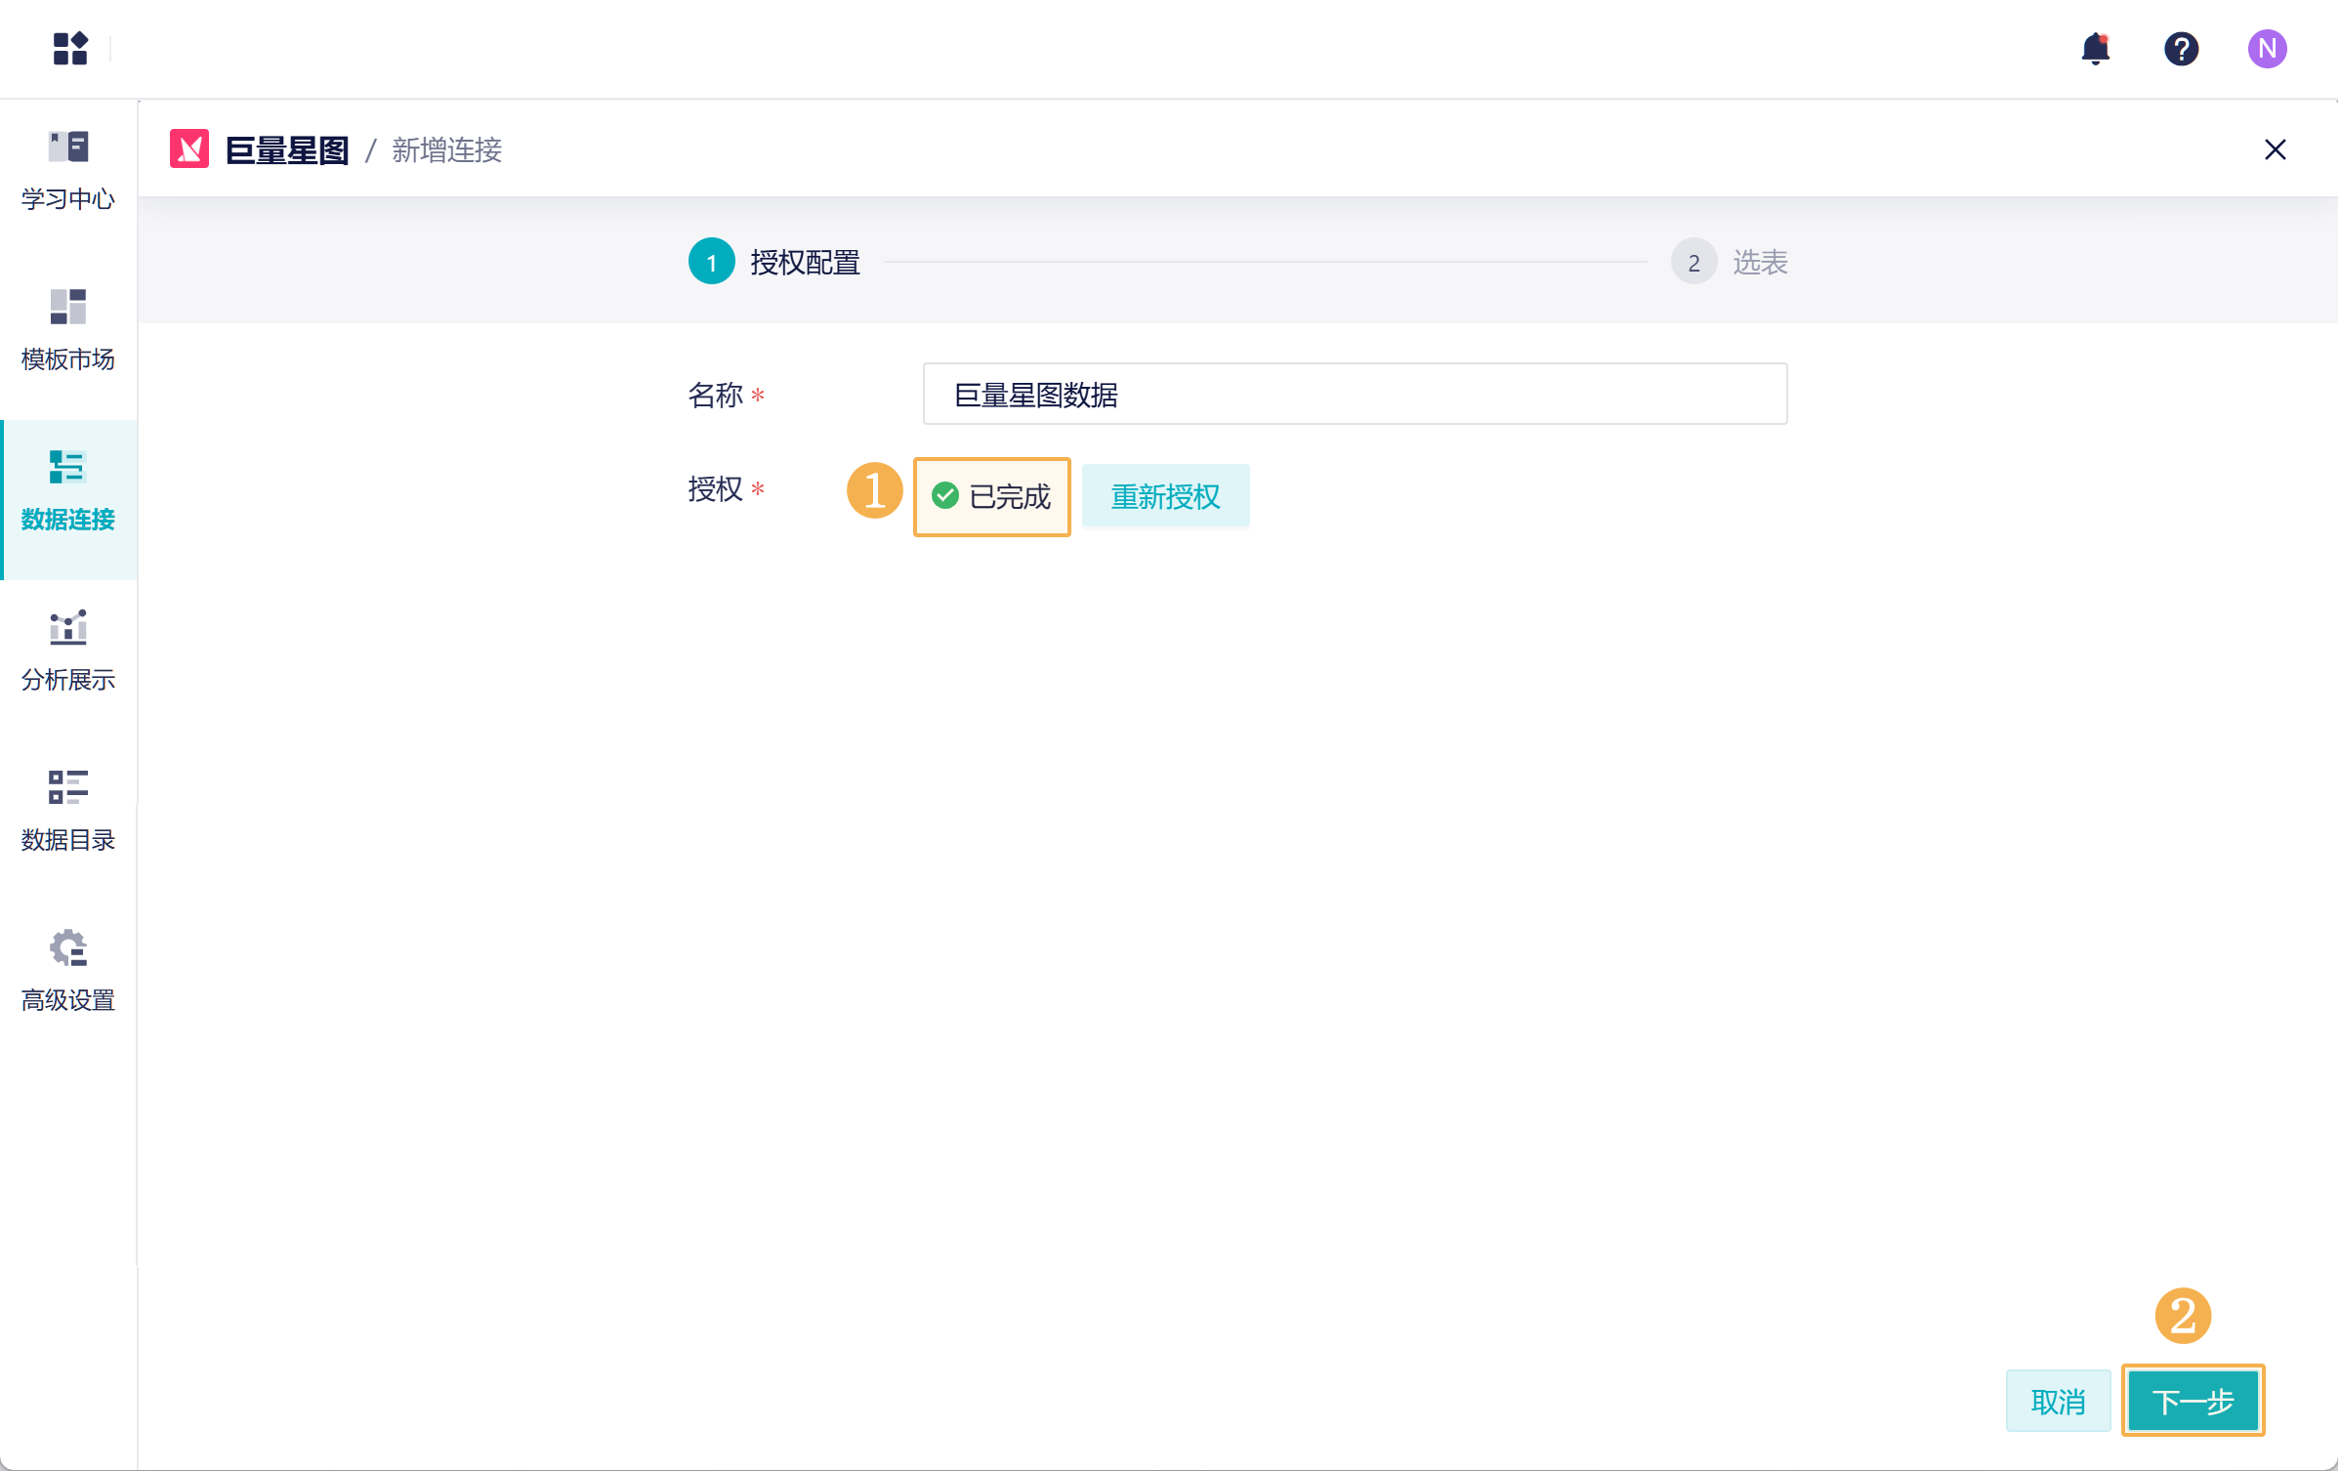Open 高级设置 in sidebar

click(x=68, y=971)
